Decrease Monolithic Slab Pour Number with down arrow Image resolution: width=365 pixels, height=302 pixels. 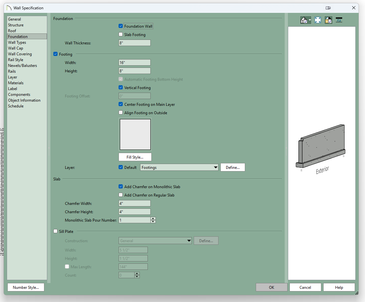(153, 222)
